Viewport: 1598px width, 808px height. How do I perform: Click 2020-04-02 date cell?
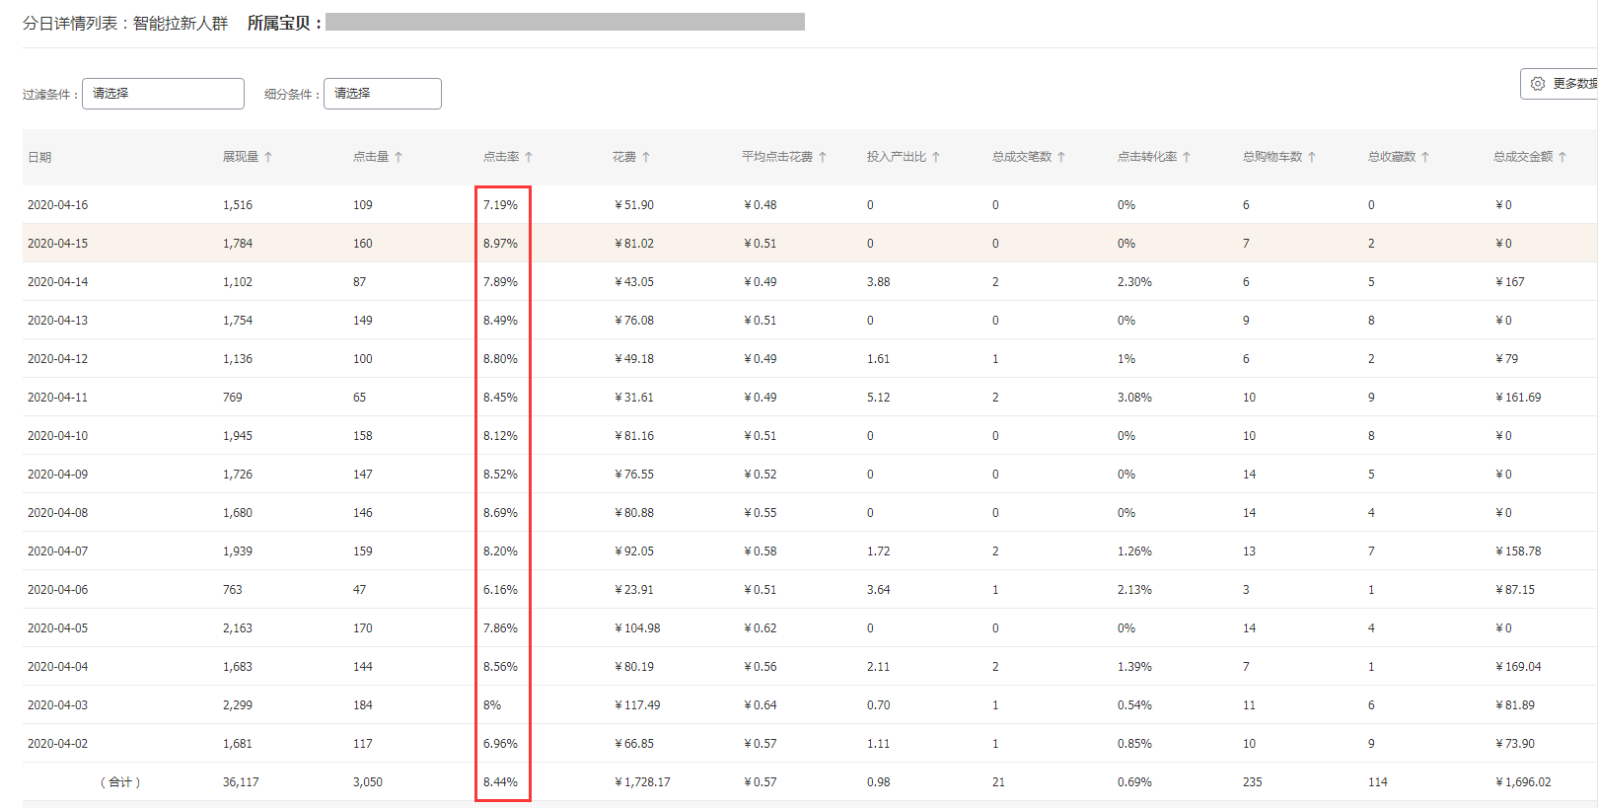(x=57, y=744)
